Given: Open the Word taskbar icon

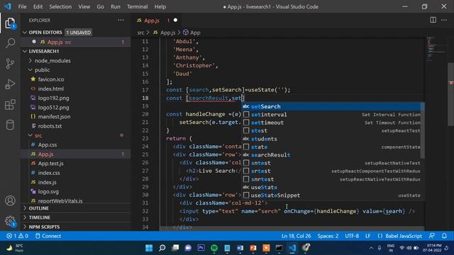Looking at the screenshot, I should 240,248.
